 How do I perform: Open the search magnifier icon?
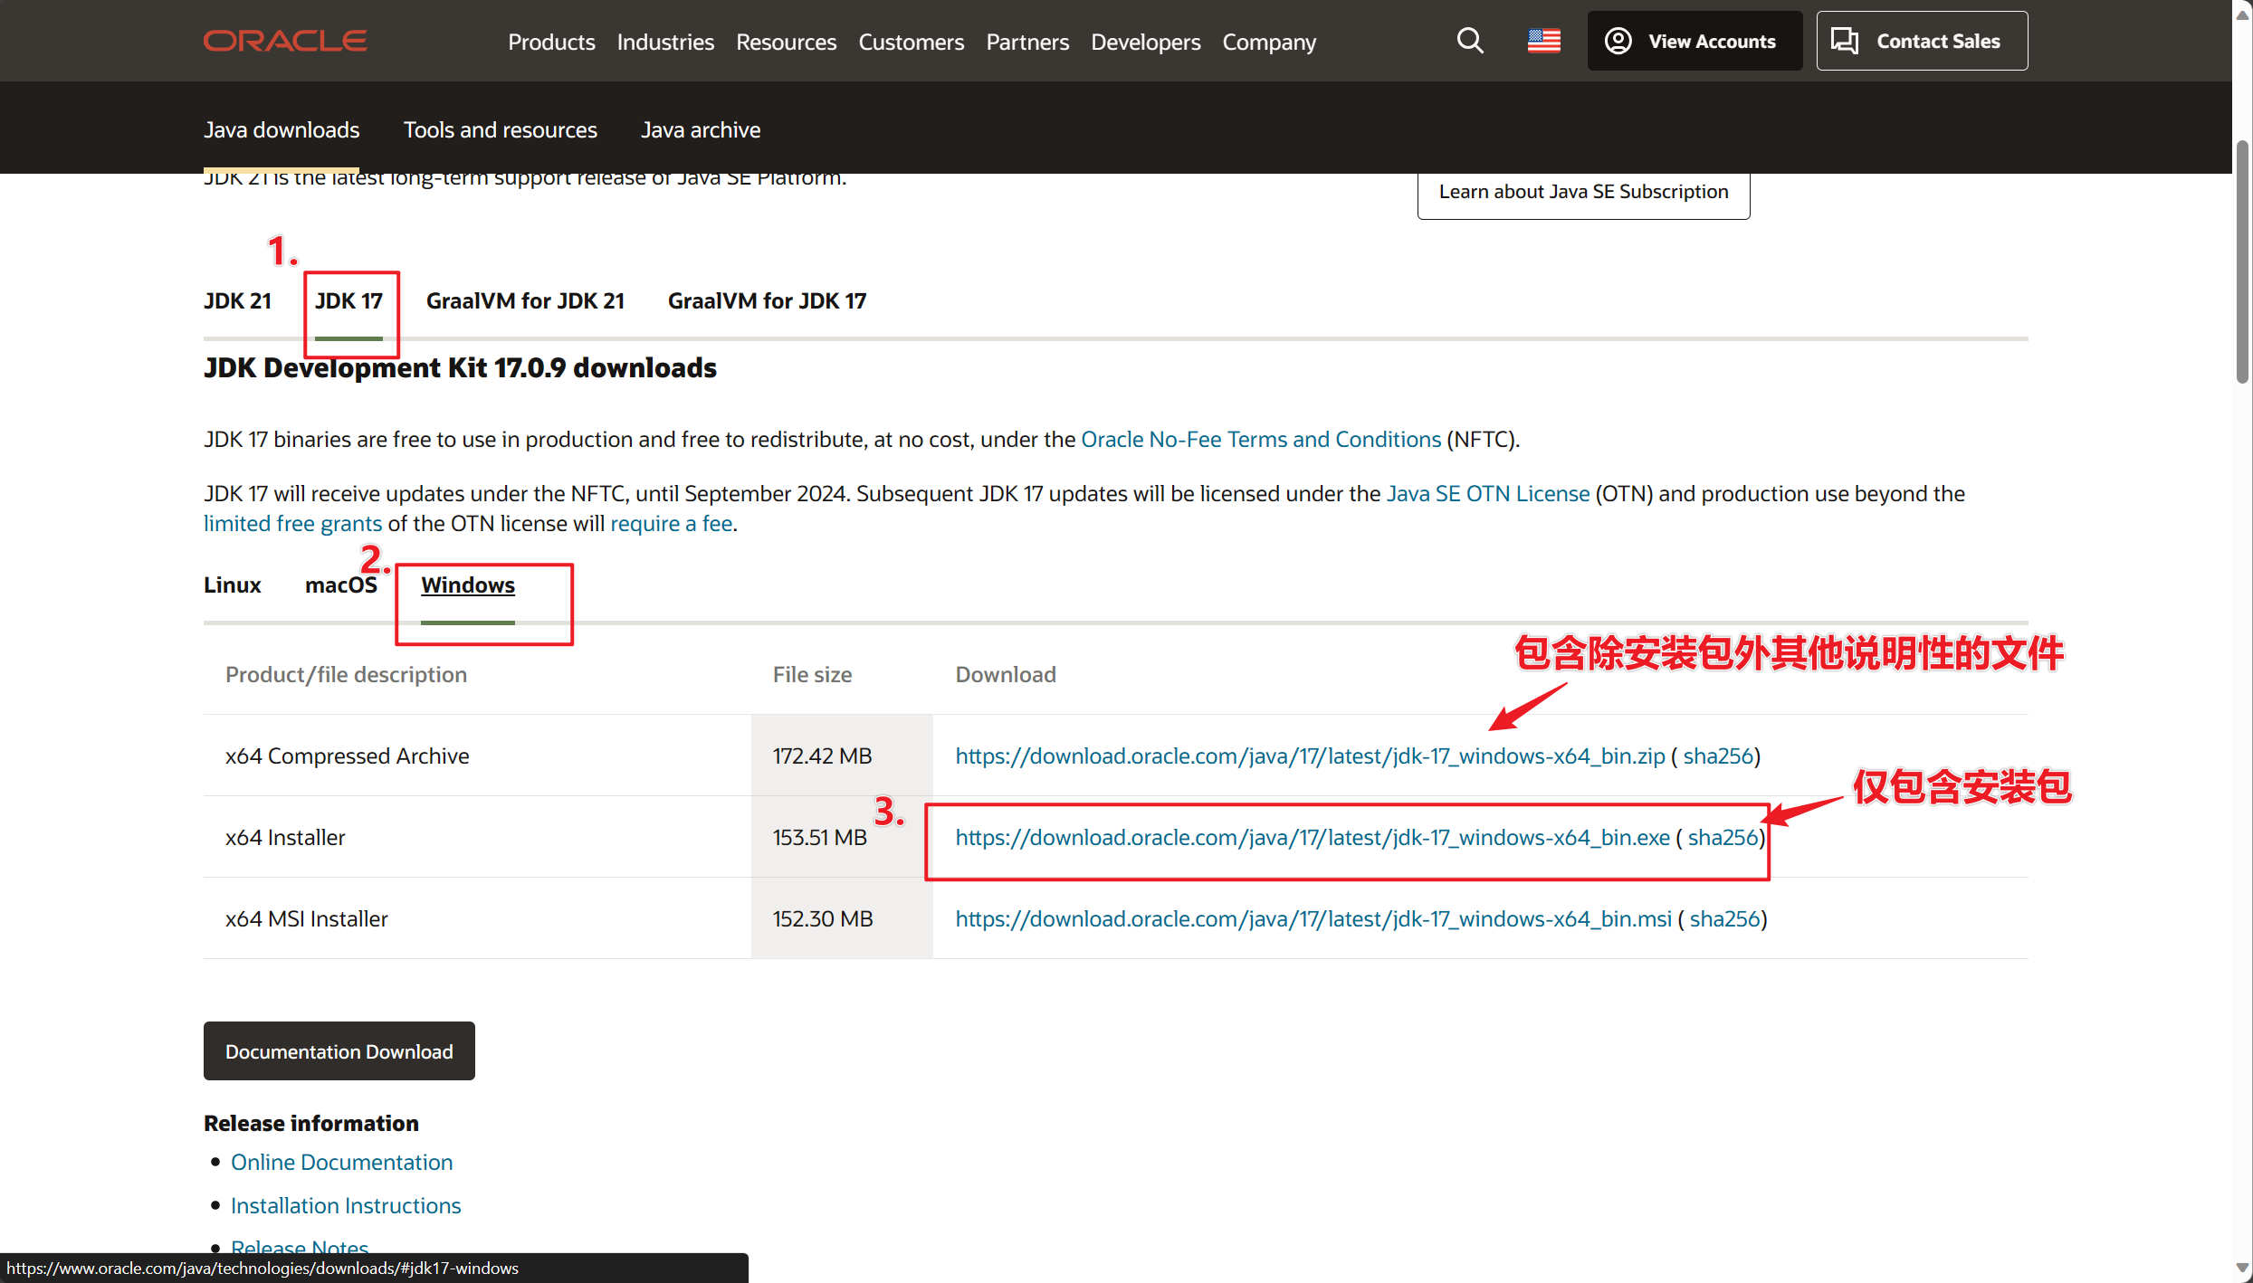click(1469, 41)
